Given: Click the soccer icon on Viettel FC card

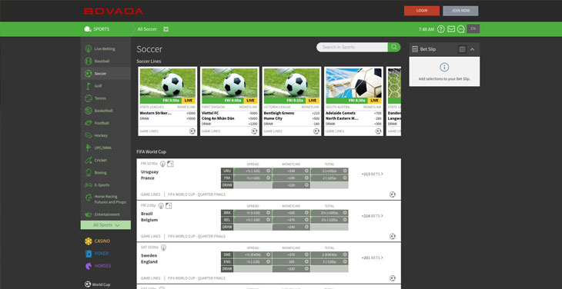Looking at the screenshot, I should (254, 131).
